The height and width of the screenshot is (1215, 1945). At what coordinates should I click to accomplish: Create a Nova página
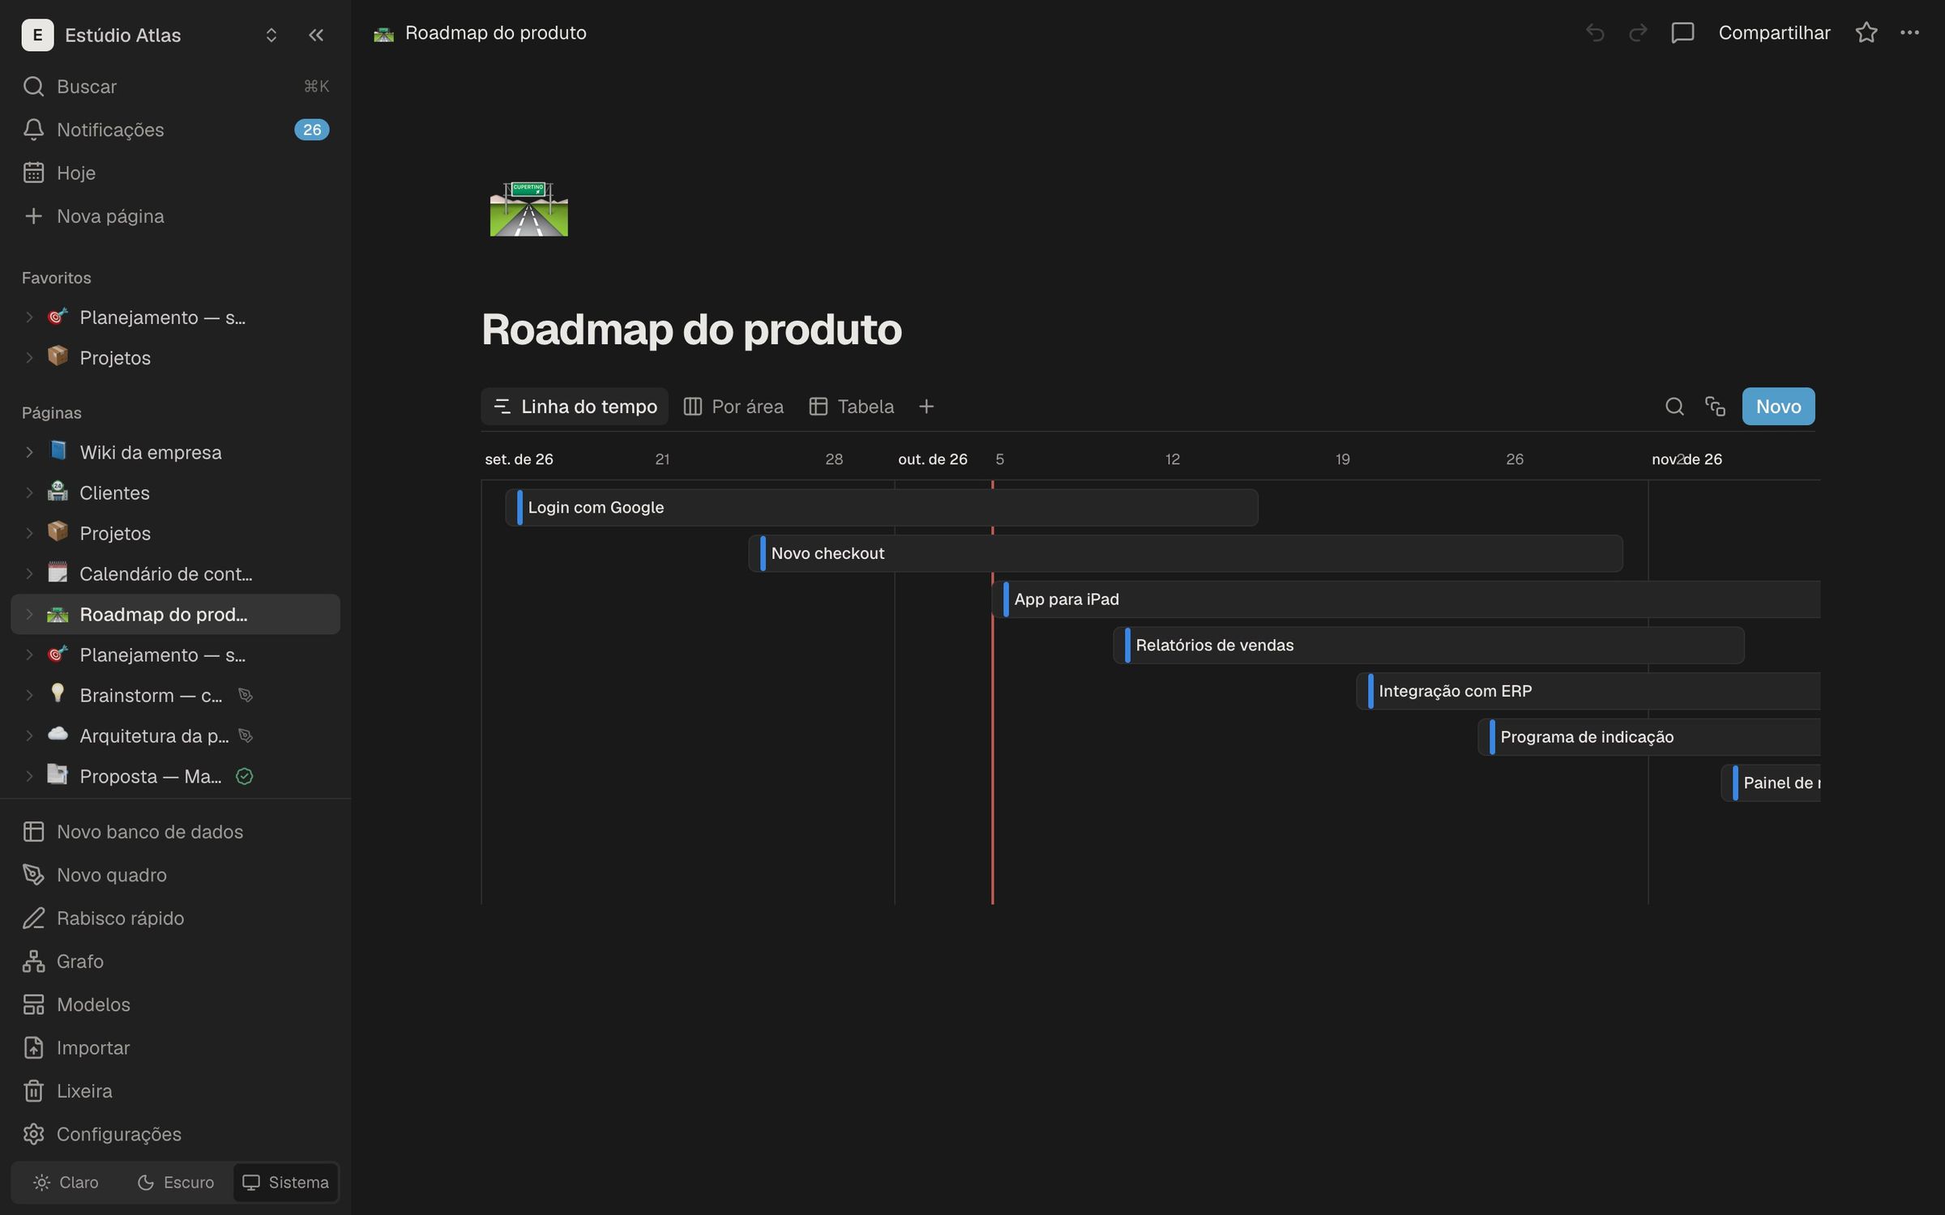[x=175, y=216]
